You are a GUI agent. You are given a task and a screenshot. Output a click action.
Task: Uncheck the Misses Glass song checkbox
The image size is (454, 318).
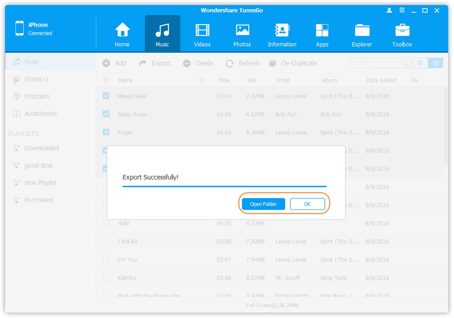(106, 96)
